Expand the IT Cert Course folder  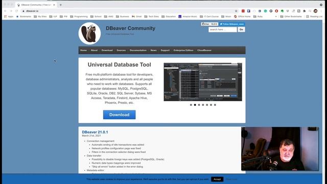tap(209, 16)
